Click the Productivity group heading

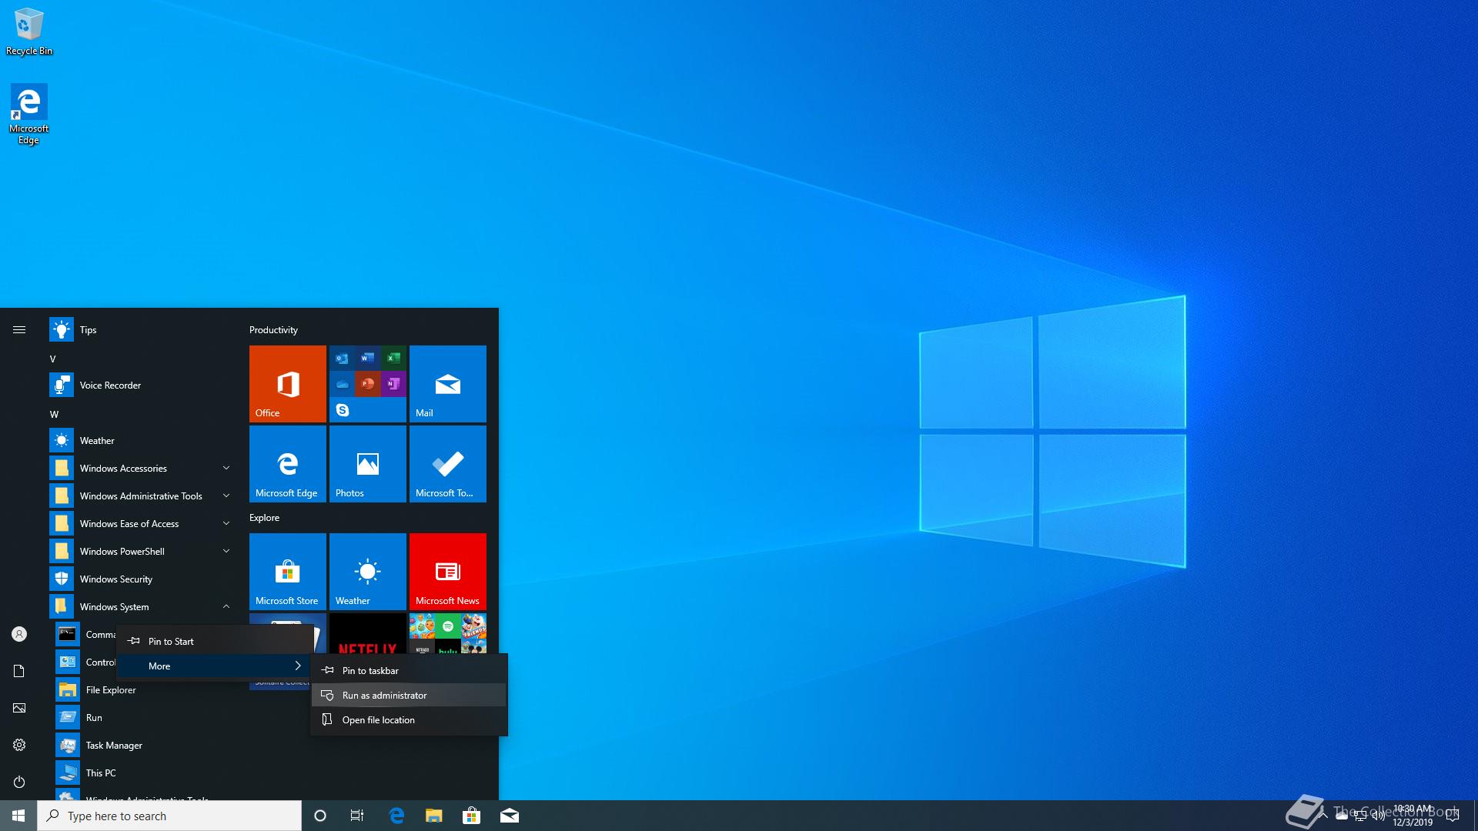pos(273,330)
